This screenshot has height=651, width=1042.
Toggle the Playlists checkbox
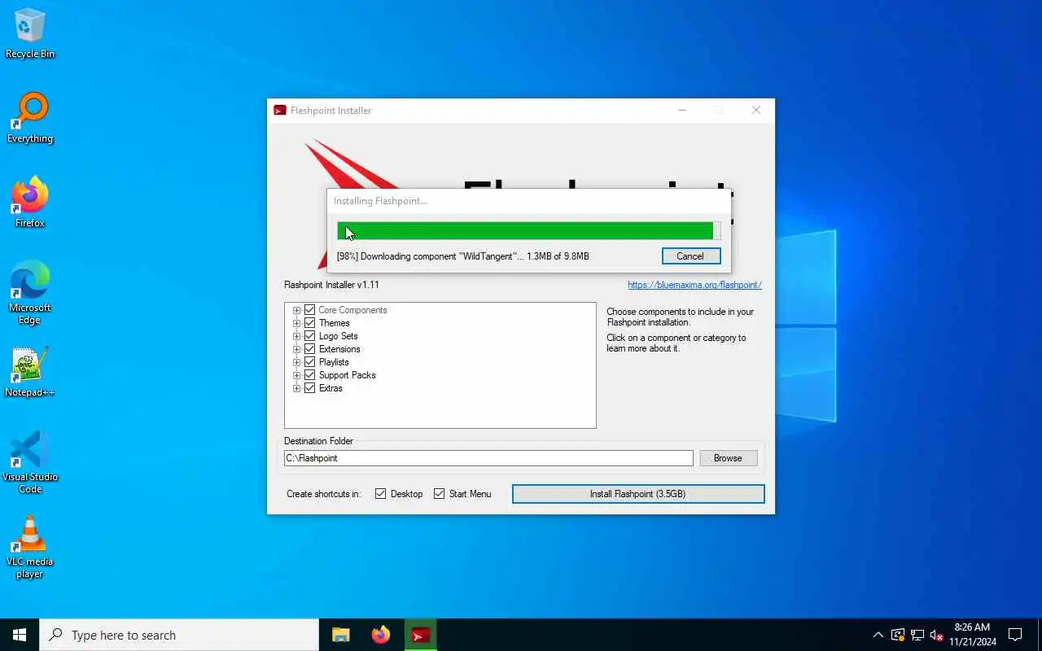click(309, 362)
